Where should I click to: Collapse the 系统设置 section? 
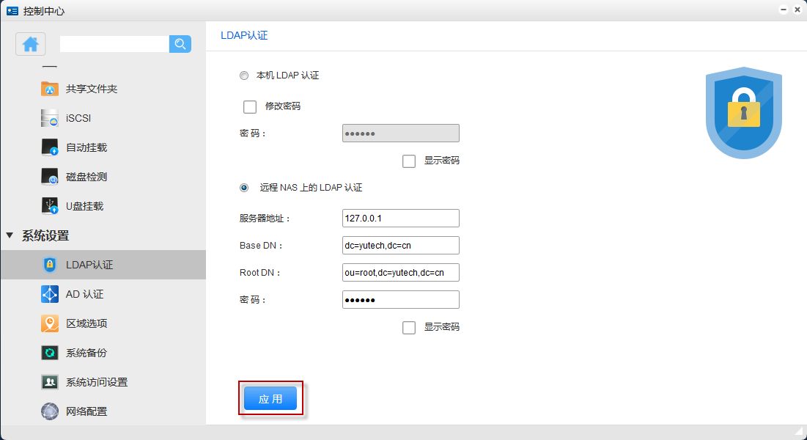pos(10,235)
